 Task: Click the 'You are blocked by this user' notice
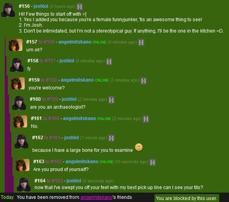click(187, 198)
